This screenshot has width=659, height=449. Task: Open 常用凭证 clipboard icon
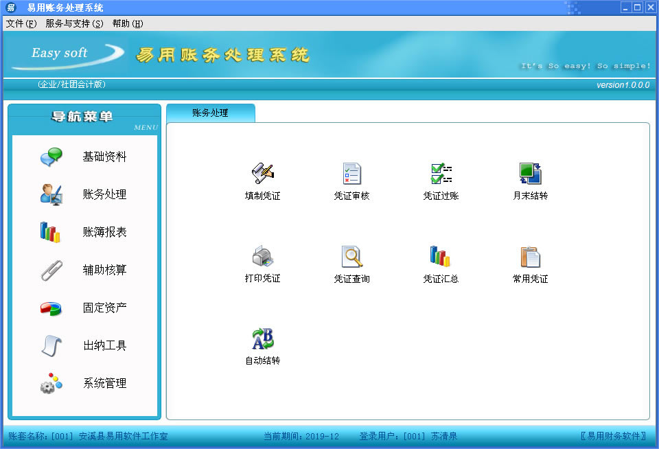click(x=530, y=257)
